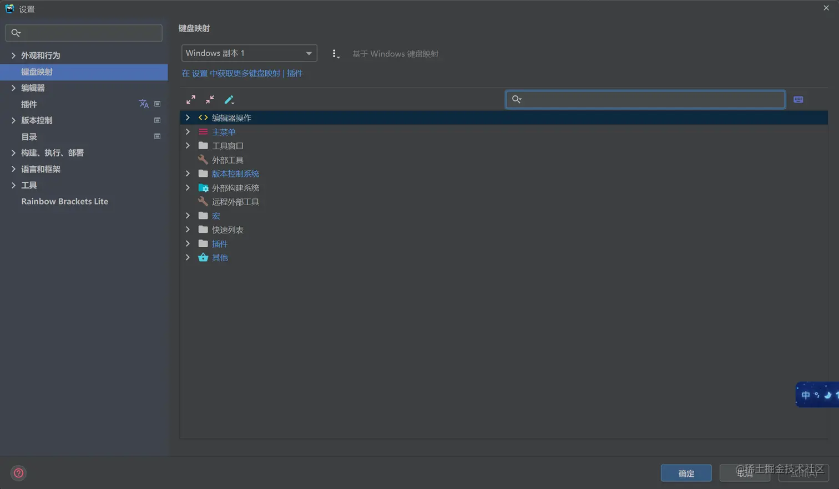Click the folder icon of 工具窗口
The width and height of the screenshot is (839, 489).
(x=203, y=146)
